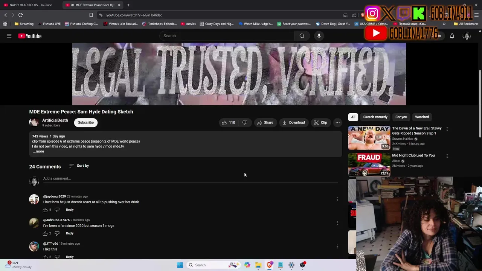Open The Dawn of a New Era thumbnail
This screenshot has height=271, width=482.
[369, 138]
